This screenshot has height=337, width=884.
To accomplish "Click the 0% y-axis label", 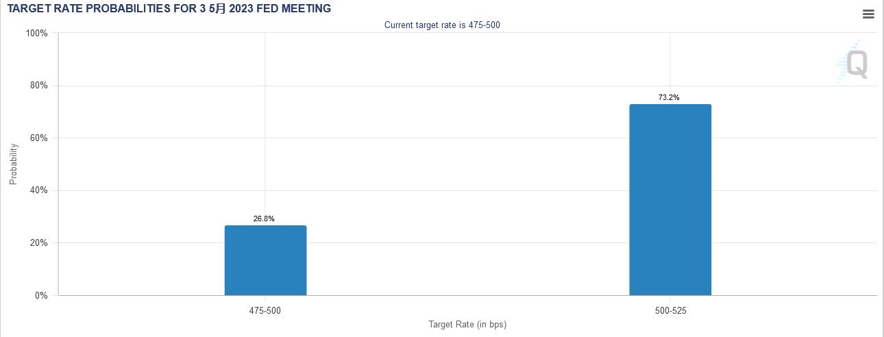I will tap(41, 295).
